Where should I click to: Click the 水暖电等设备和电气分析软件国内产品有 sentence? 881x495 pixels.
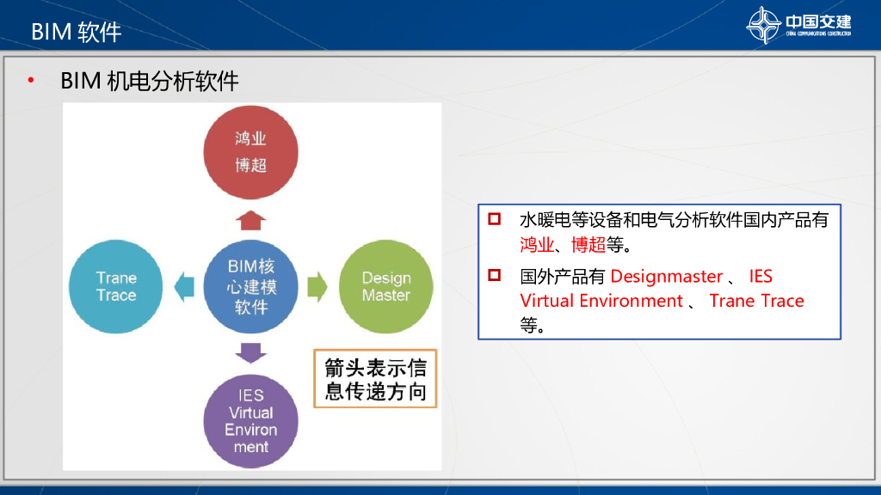click(x=675, y=220)
